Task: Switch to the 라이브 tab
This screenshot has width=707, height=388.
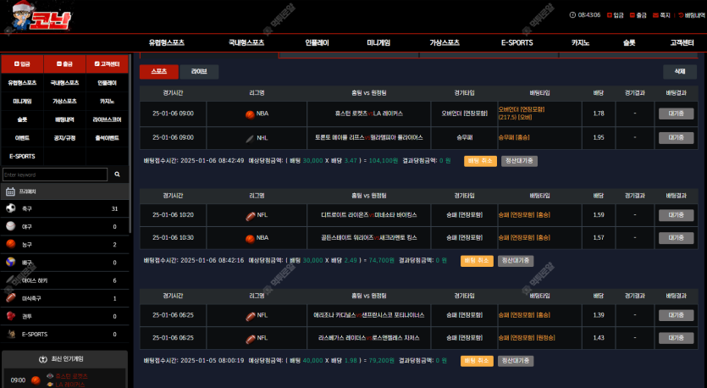Action: 199,72
